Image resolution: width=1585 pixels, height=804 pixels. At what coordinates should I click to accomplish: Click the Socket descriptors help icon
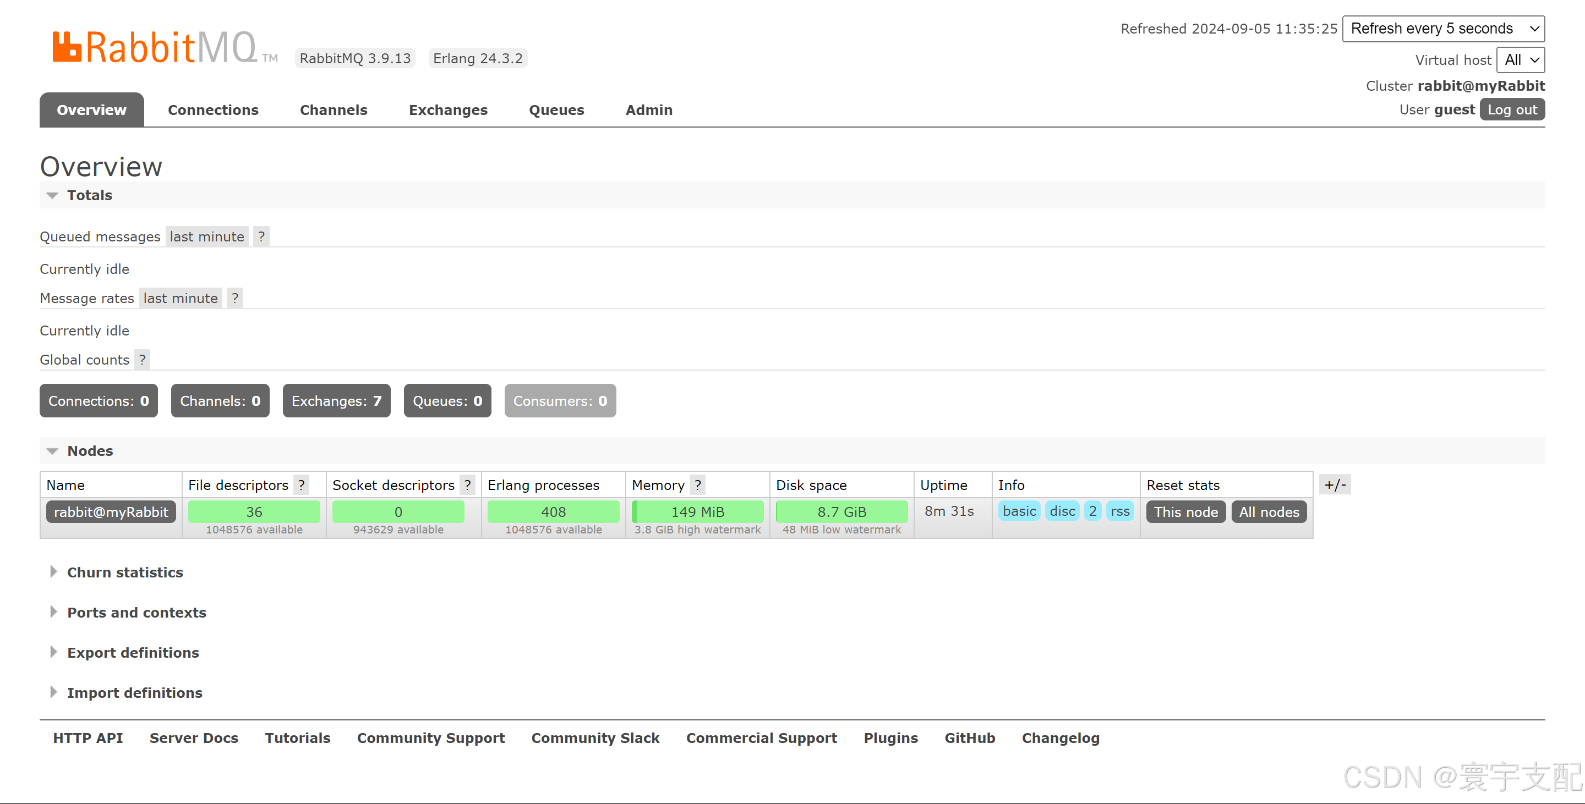pos(468,485)
